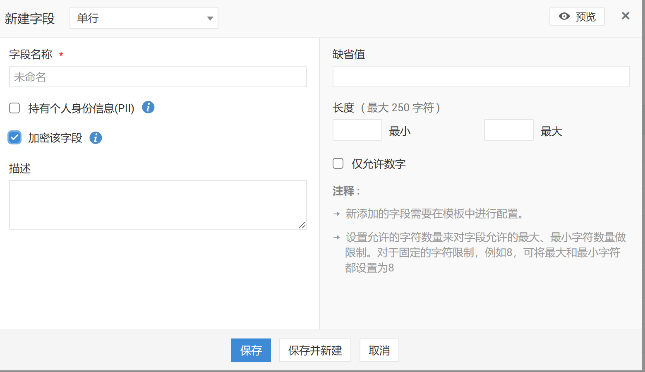Click the info icon next to 持有个人身份信息(PII)

[x=148, y=108]
